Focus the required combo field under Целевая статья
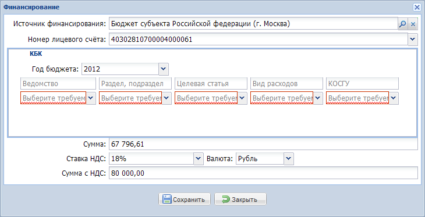The image size is (425, 217). pyautogui.click(x=206, y=98)
